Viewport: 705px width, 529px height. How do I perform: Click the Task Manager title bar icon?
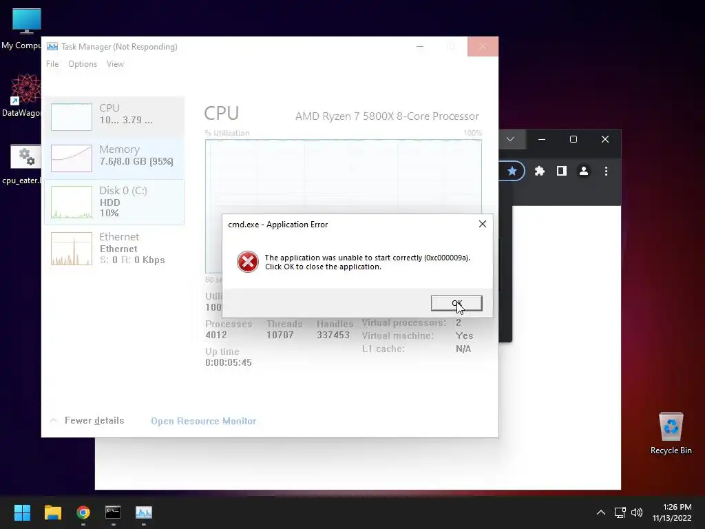pos(52,46)
